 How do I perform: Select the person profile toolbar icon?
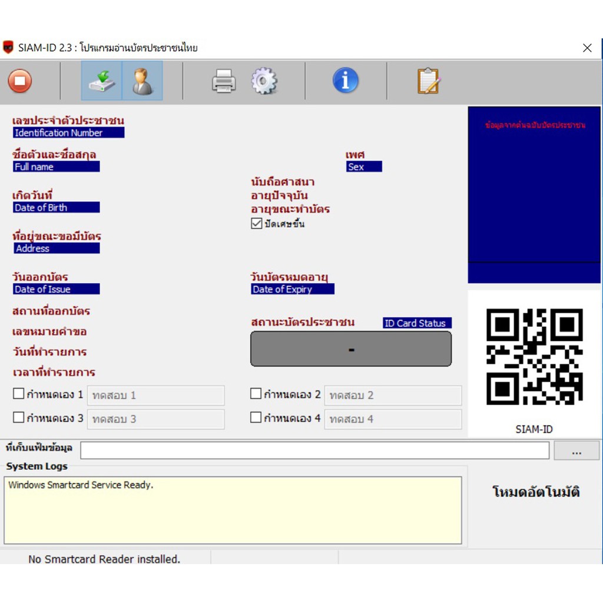(x=143, y=81)
